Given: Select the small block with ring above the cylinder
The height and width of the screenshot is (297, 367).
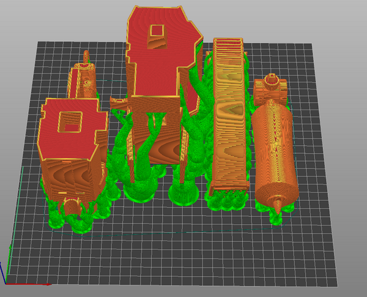Looking at the screenshot, I should pos(270,89).
